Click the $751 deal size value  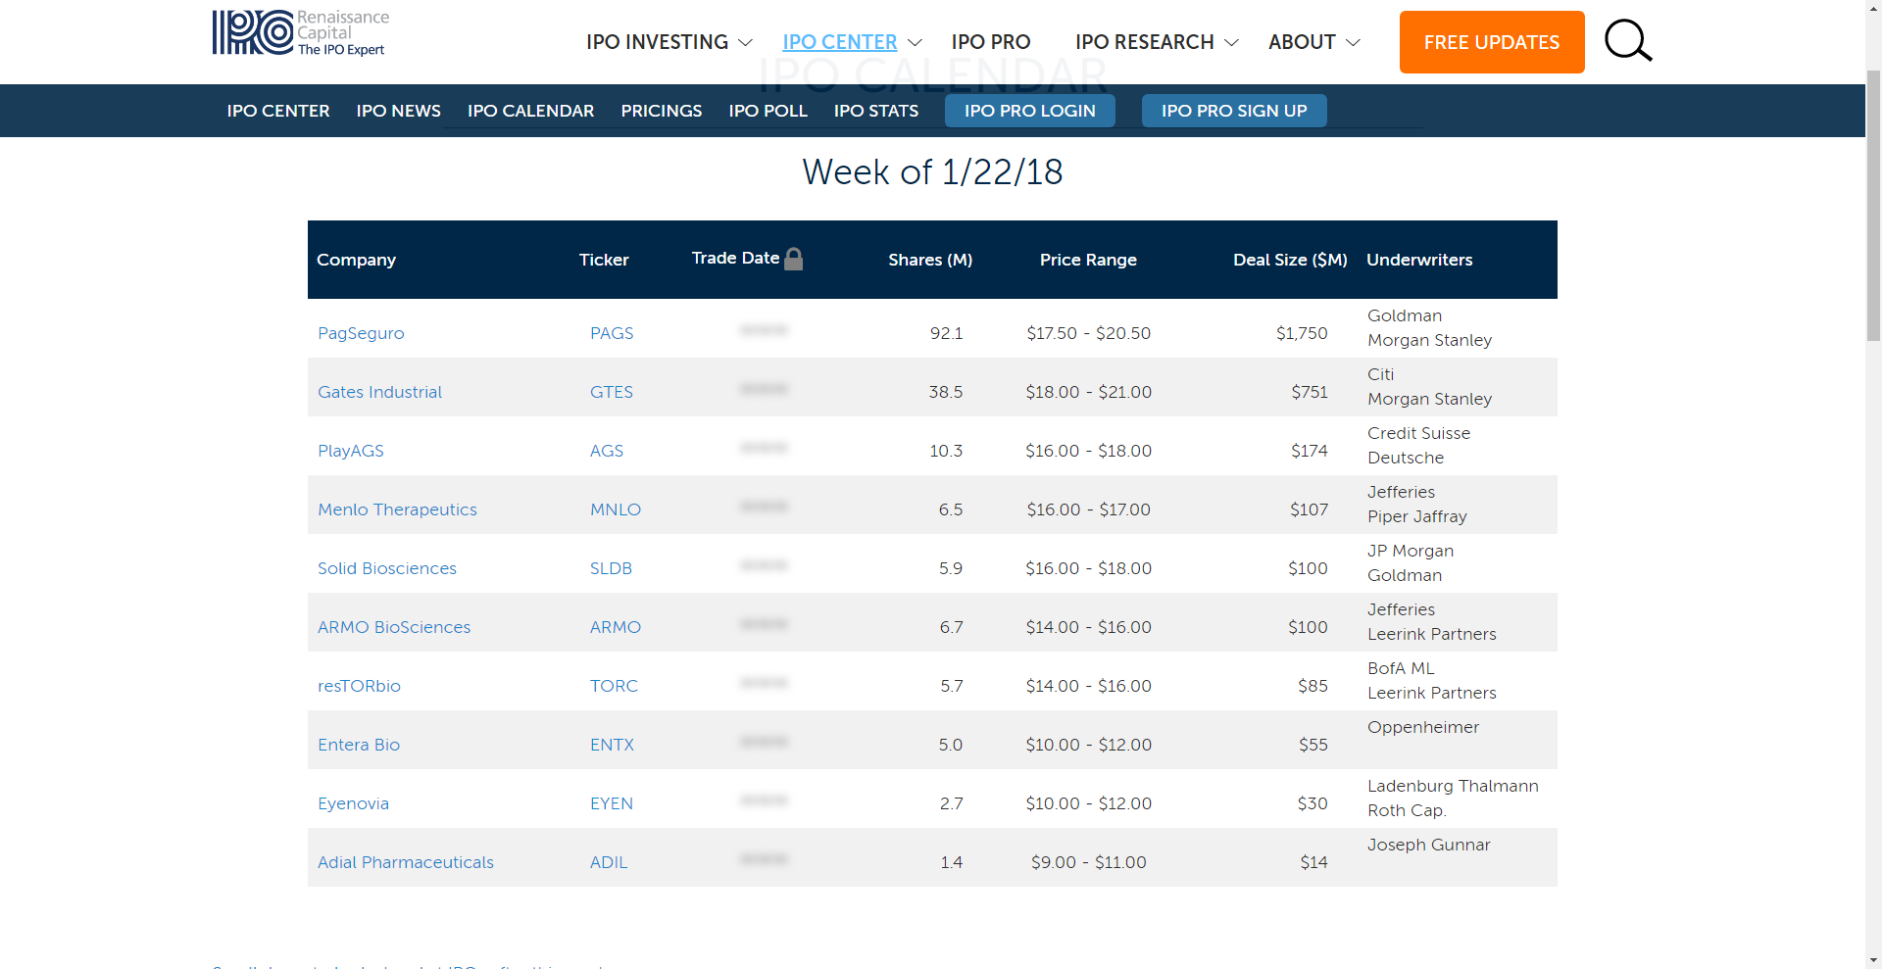point(1310,392)
